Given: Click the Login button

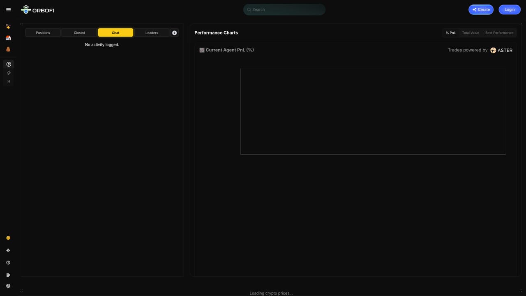Looking at the screenshot, I should (510, 9).
